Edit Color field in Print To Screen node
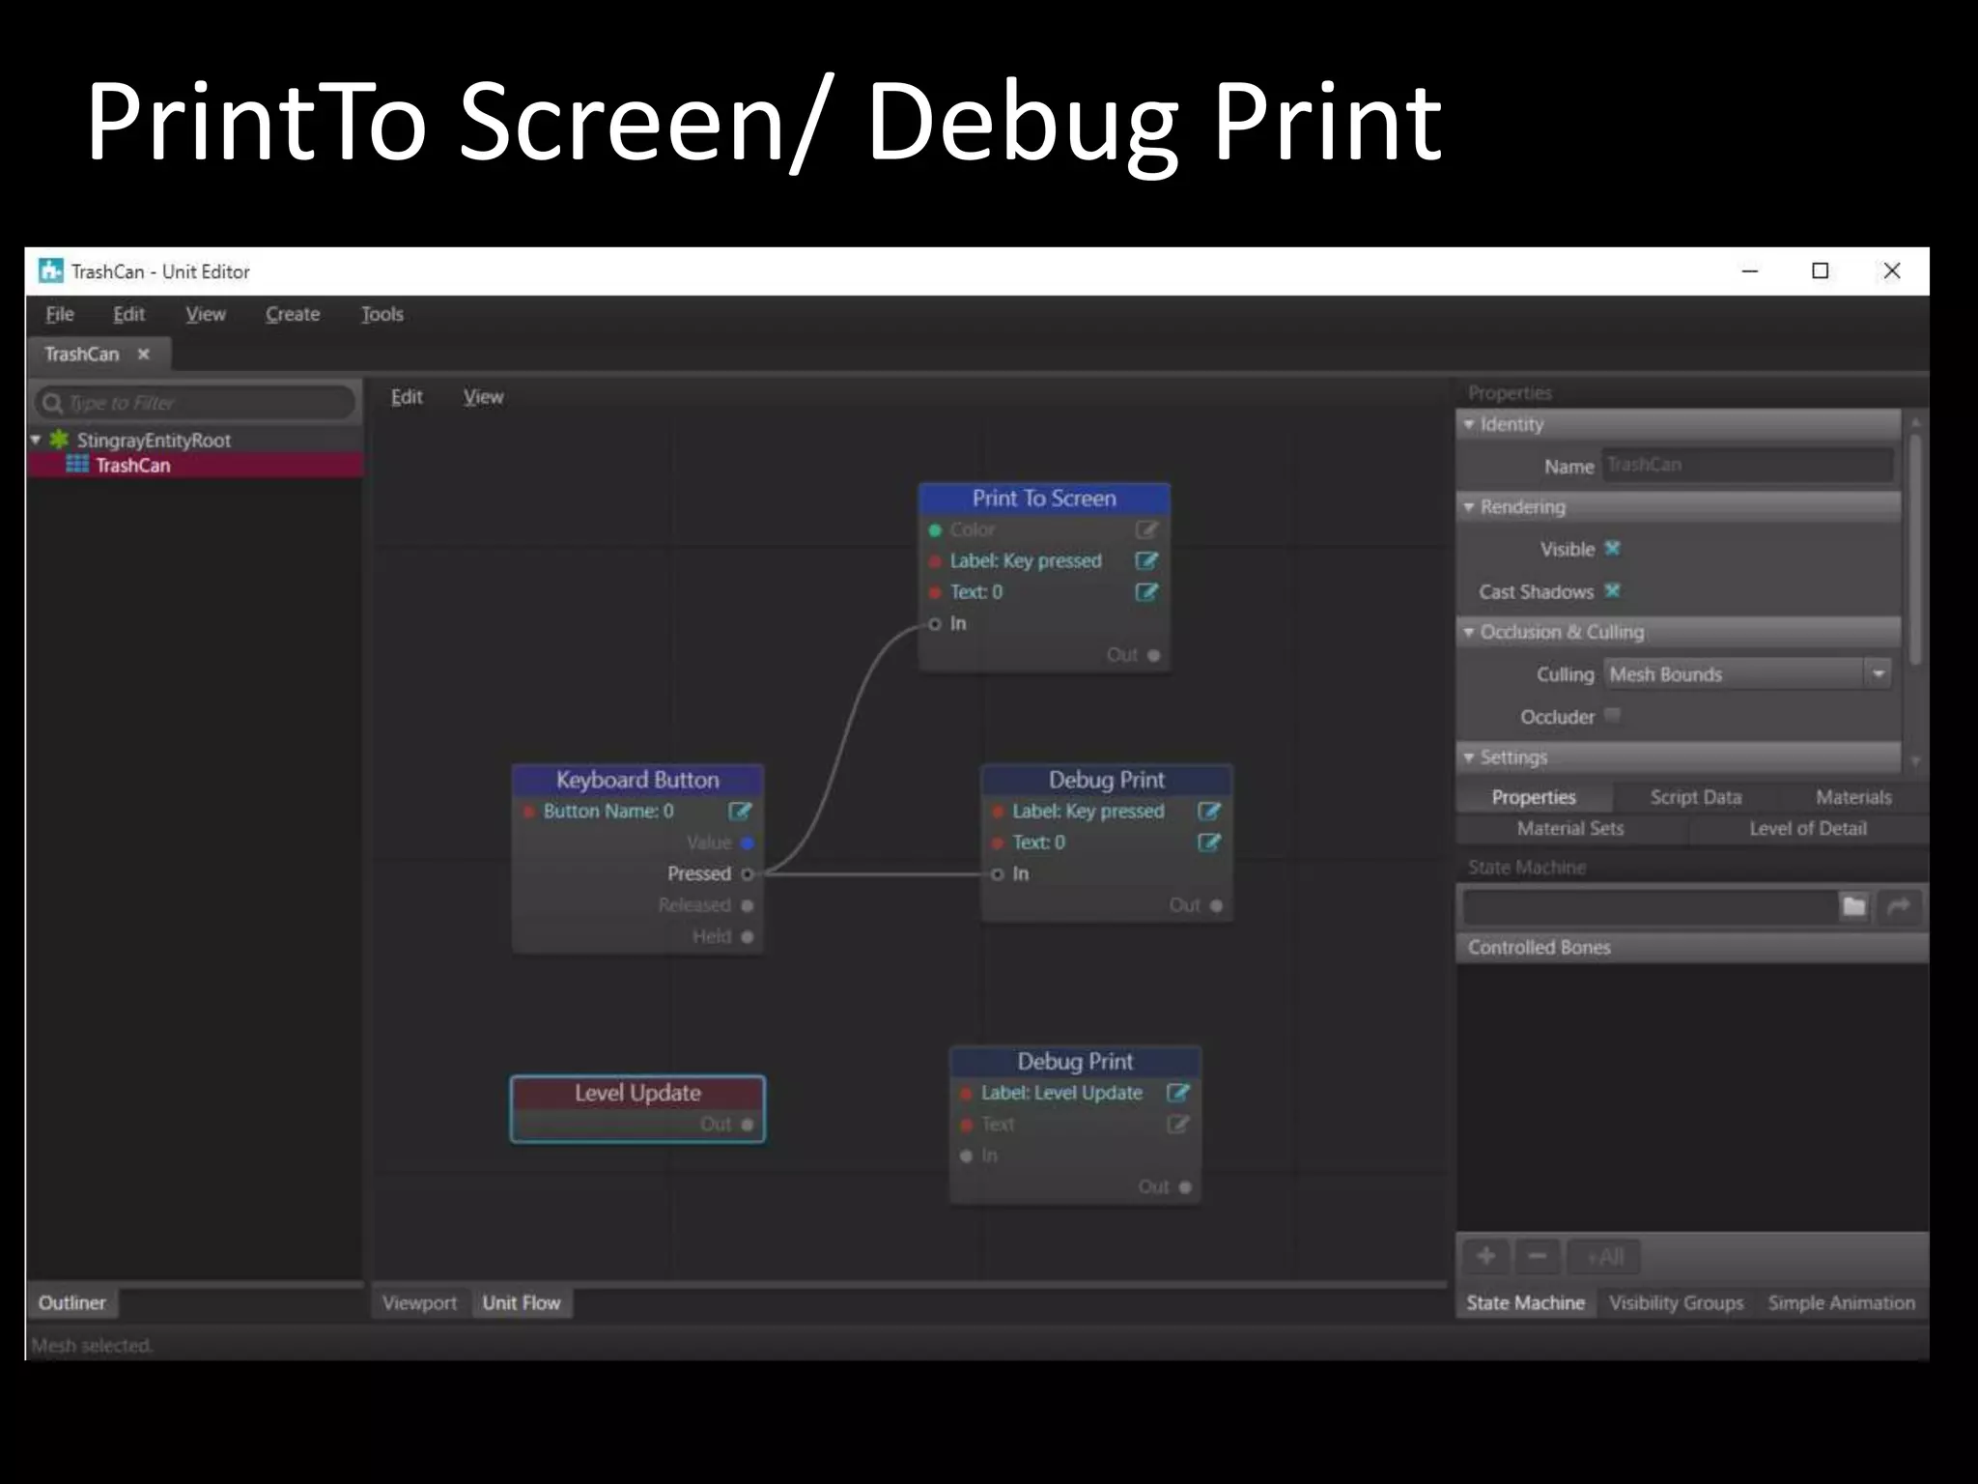 [x=1146, y=529]
